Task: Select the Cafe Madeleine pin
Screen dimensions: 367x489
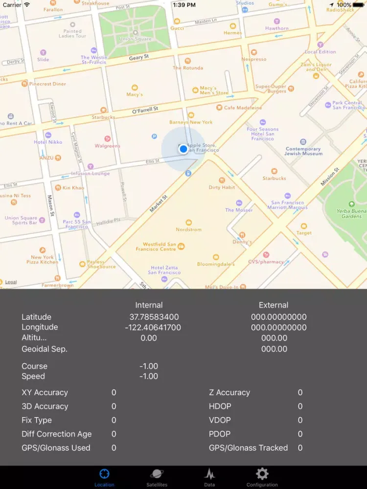Action: [219, 108]
